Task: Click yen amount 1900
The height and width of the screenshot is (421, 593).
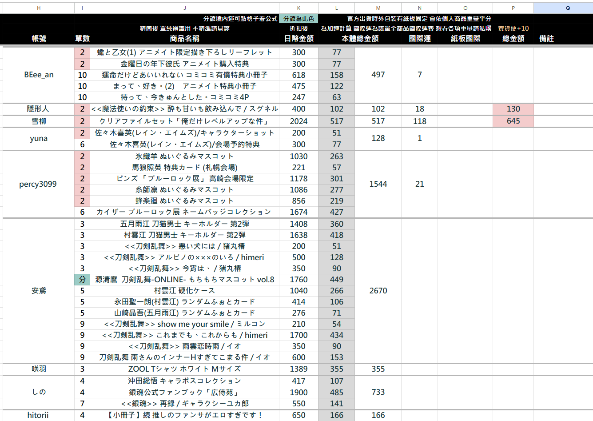Action: (x=298, y=393)
